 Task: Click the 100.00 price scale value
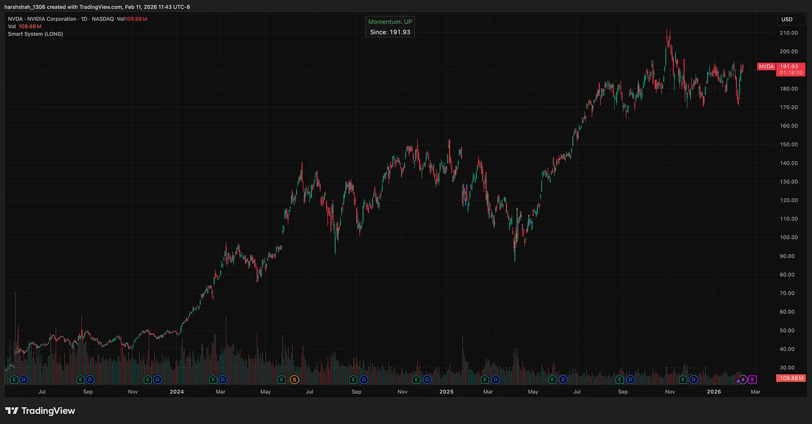tap(789, 237)
